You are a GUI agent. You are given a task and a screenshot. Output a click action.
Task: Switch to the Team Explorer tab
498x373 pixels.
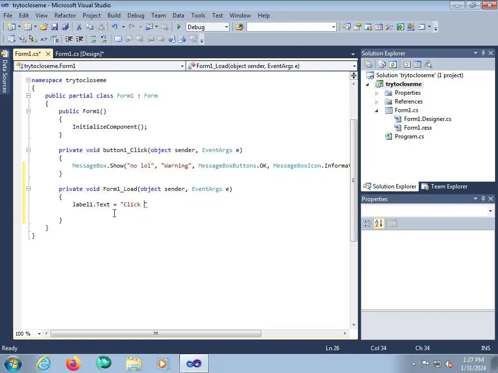[x=444, y=186]
